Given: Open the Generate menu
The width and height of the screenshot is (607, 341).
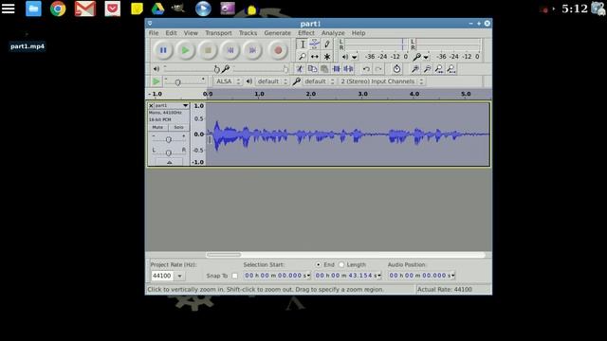Looking at the screenshot, I should pos(277,33).
